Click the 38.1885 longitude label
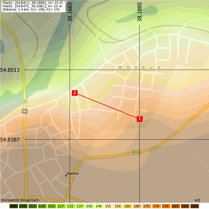The height and width of the screenshot is (209, 209). [140, 12]
